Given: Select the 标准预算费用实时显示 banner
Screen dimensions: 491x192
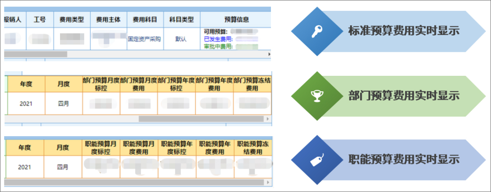Looking at the screenshot, I should pos(404,31).
